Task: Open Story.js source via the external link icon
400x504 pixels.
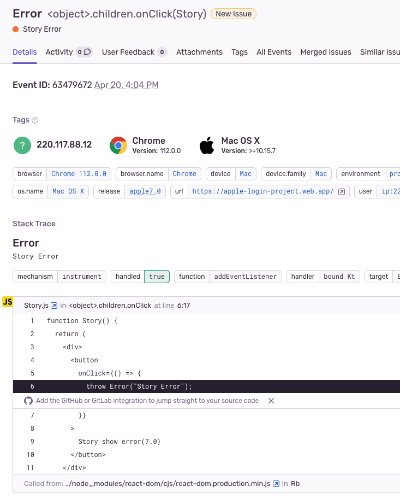Action: tap(54, 306)
